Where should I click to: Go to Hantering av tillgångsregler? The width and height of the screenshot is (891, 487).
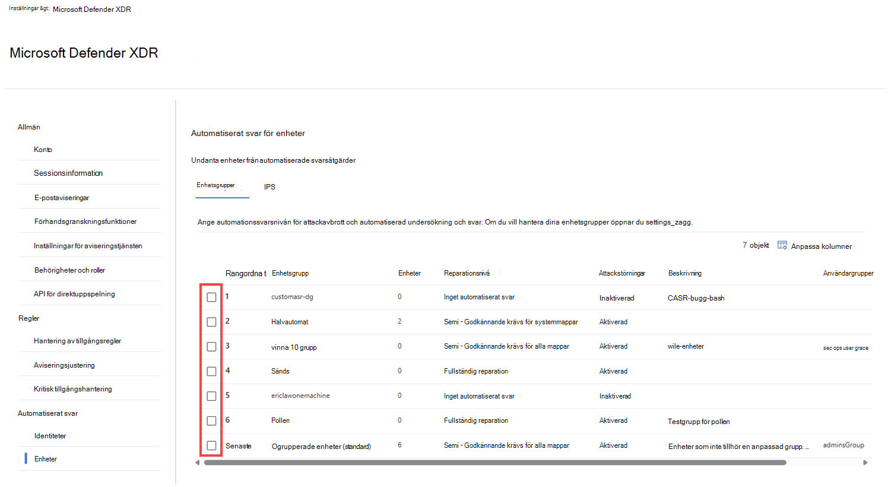click(x=77, y=341)
